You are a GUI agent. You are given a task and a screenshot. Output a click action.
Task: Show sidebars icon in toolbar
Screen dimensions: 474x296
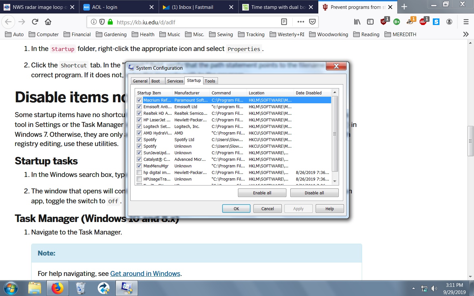click(370, 22)
